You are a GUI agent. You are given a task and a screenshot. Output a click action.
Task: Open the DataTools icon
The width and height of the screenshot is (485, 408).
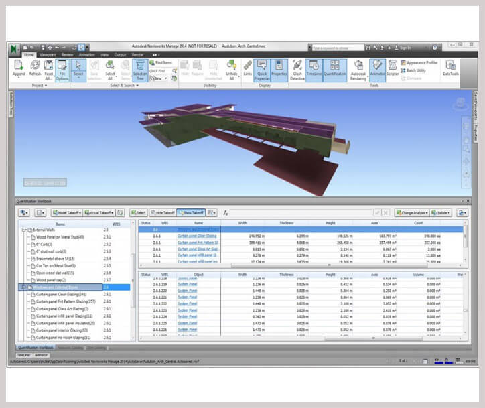pos(450,69)
